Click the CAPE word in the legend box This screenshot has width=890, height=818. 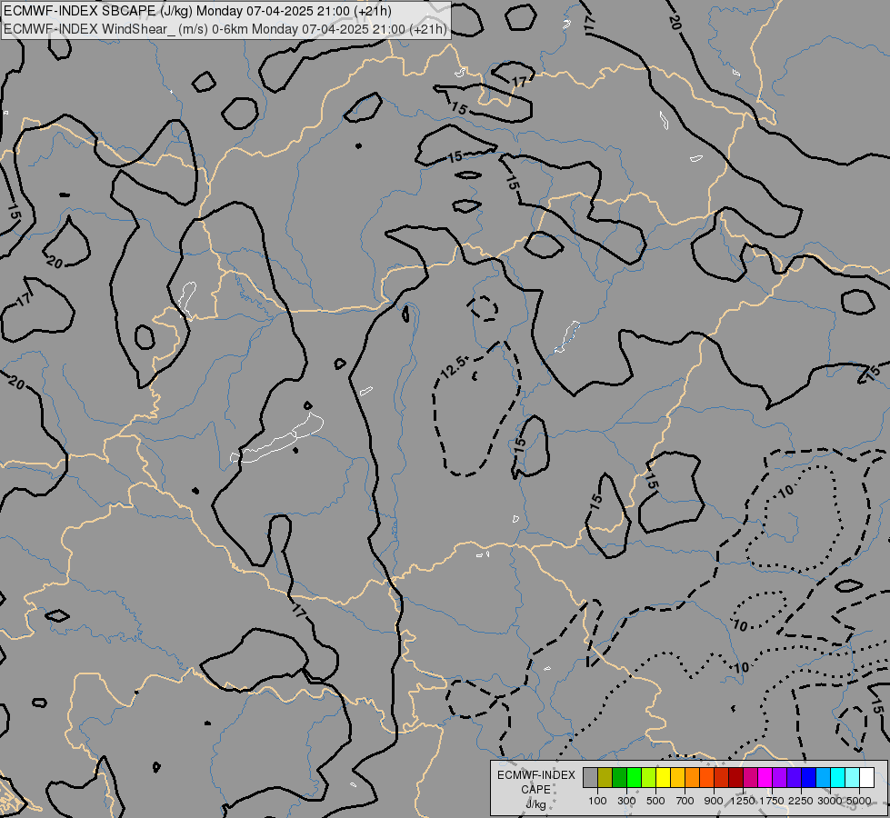(535, 790)
